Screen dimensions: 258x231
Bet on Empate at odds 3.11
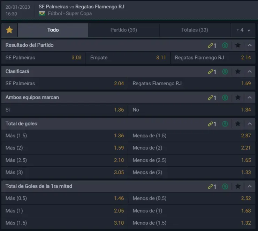[x=128, y=58]
